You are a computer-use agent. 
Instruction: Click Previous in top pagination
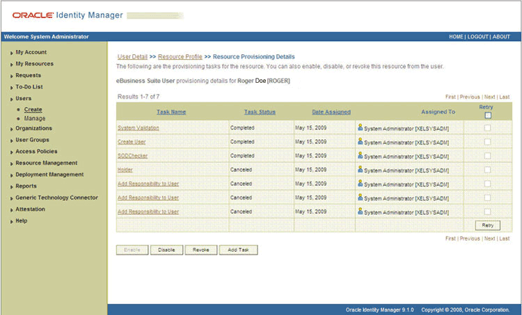point(470,97)
